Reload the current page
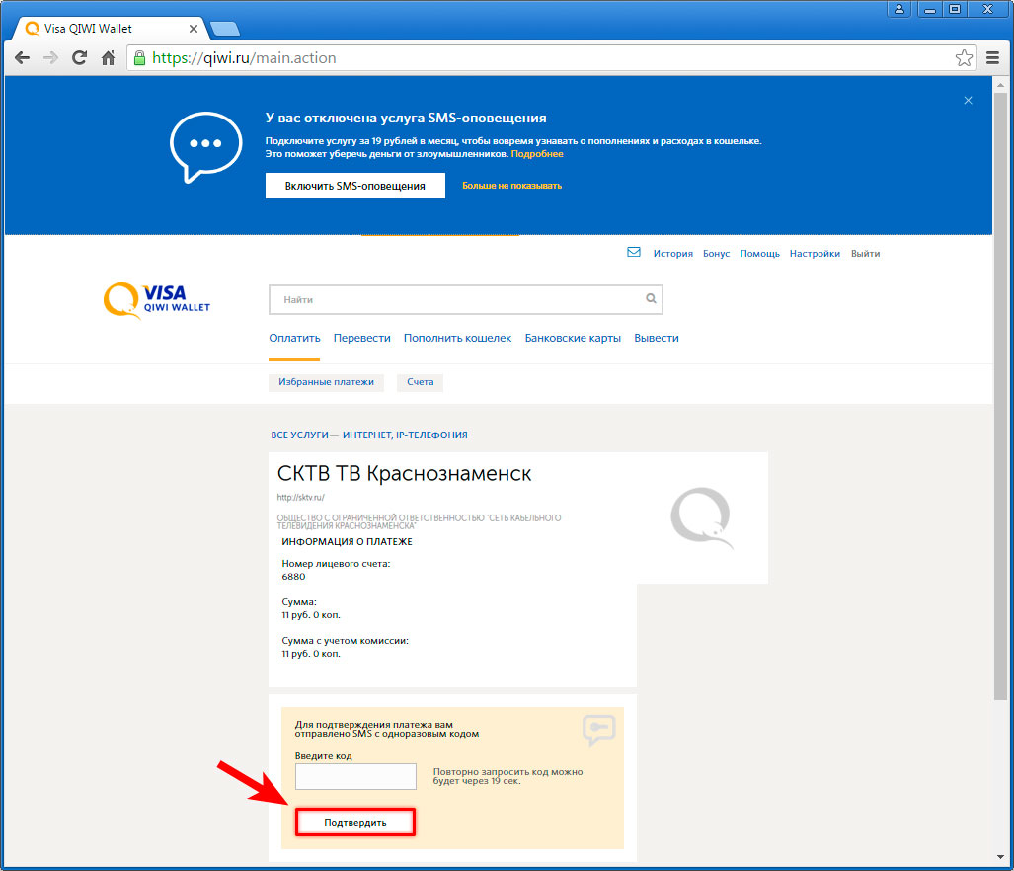1014x871 pixels. [80, 58]
